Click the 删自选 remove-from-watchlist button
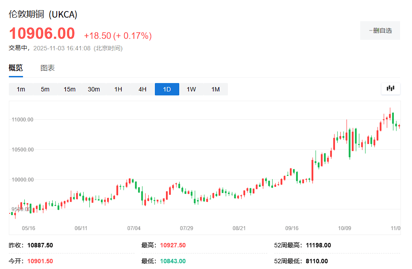412x269 pixels. 380,30
